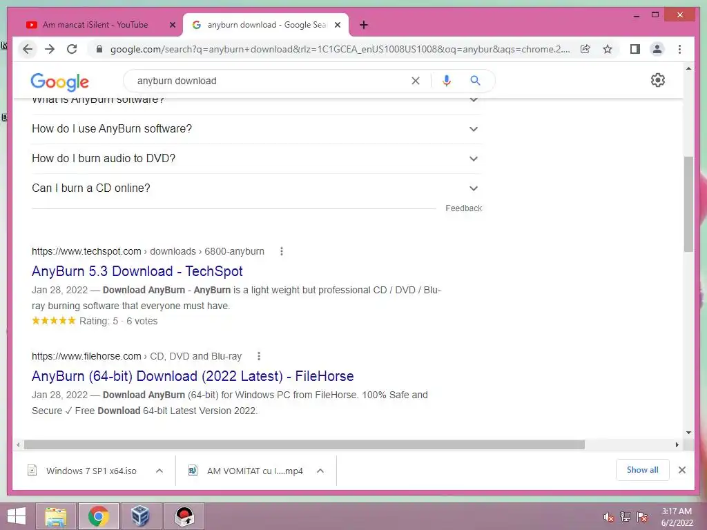Open options for Windows 7 SP1 x64.iso download
The width and height of the screenshot is (707, 530).
click(159, 471)
